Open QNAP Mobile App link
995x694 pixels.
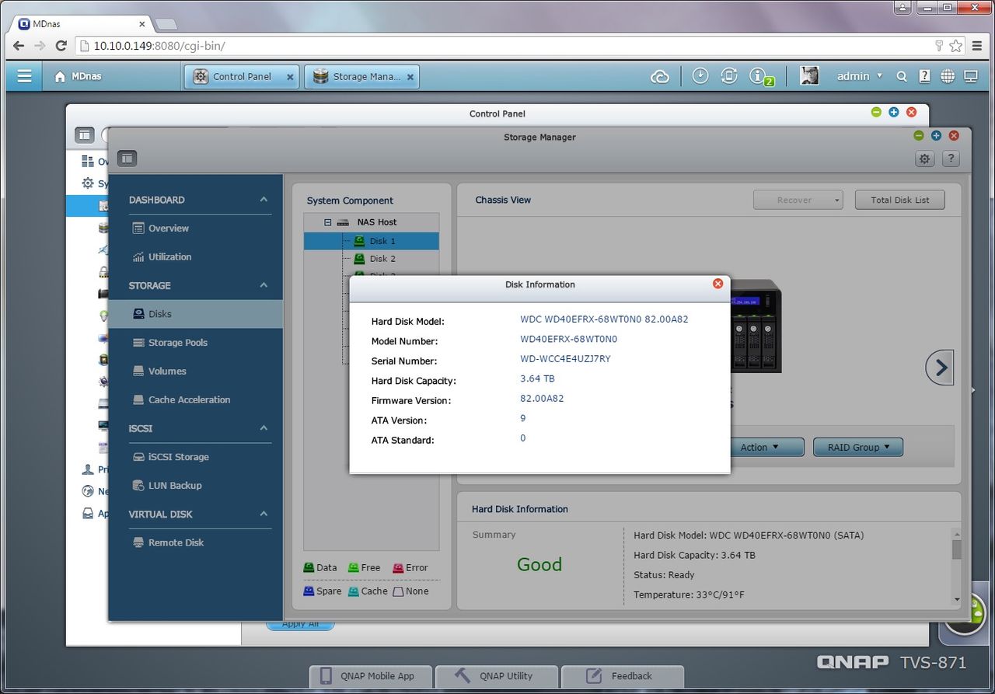371,676
